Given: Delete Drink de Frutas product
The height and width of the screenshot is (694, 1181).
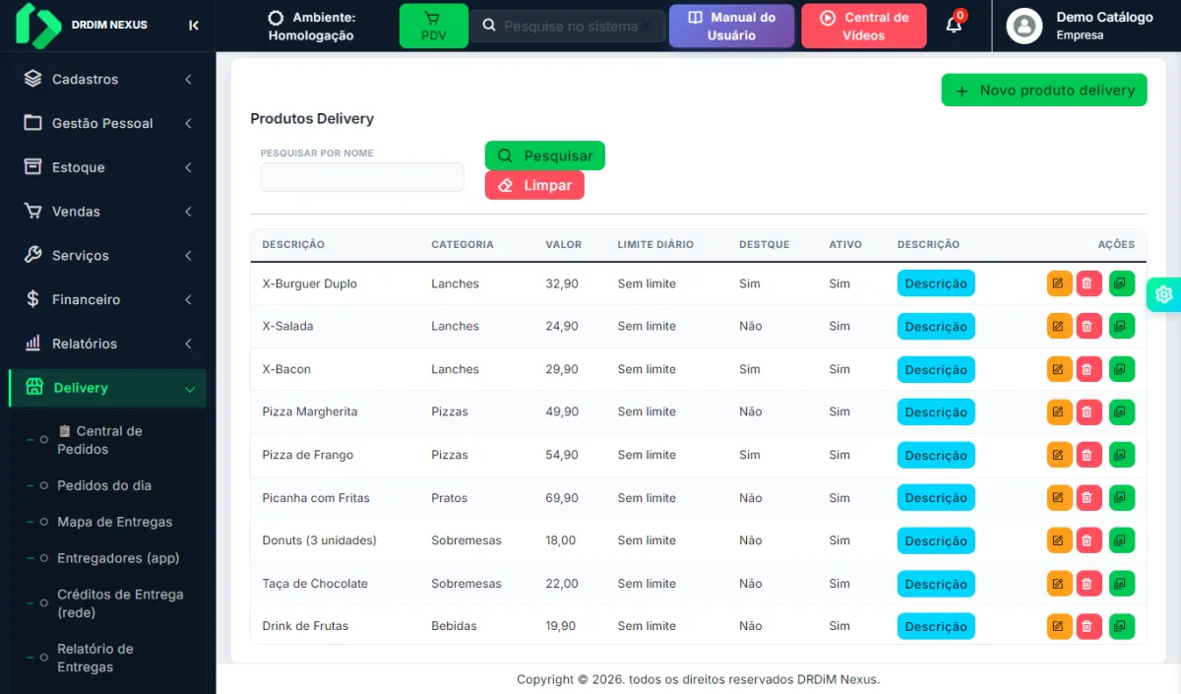Looking at the screenshot, I should point(1088,626).
